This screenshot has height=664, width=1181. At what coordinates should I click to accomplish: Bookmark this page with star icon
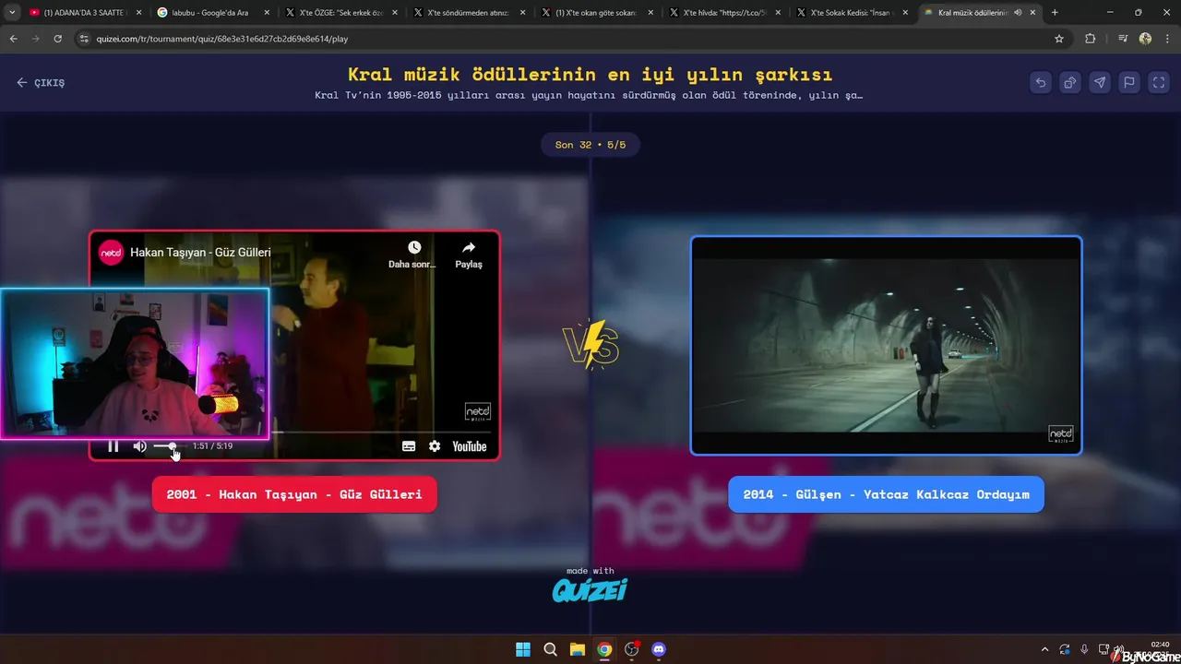(x=1059, y=39)
